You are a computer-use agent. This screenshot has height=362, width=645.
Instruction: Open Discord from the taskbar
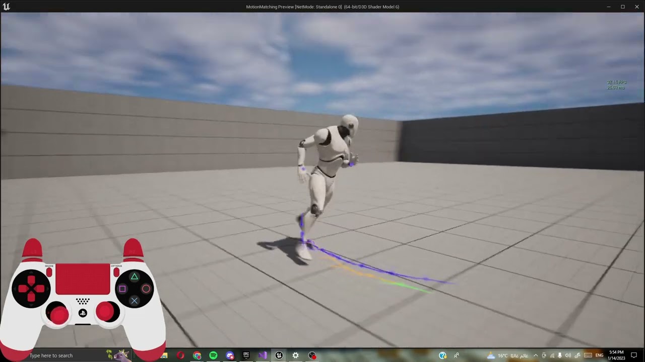tap(230, 355)
